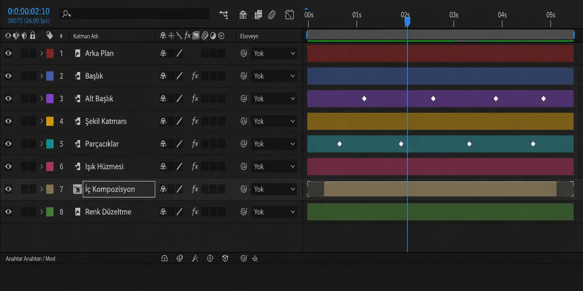The image size is (583, 291).
Task: Click the green label swatch of Renk Düzeltme
Action: pyautogui.click(x=50, y=212)
